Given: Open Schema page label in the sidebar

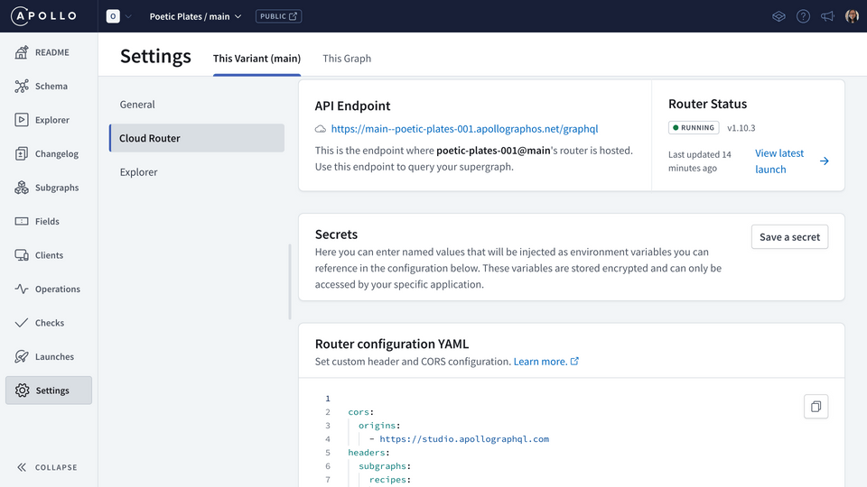Looking at the screenshot, I should [51, 87].
